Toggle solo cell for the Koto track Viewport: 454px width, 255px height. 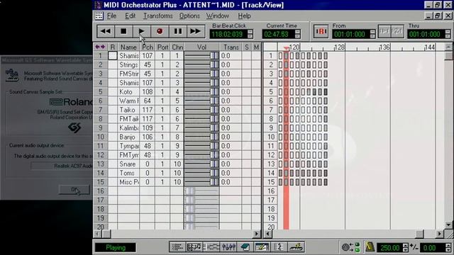[247, 92]
